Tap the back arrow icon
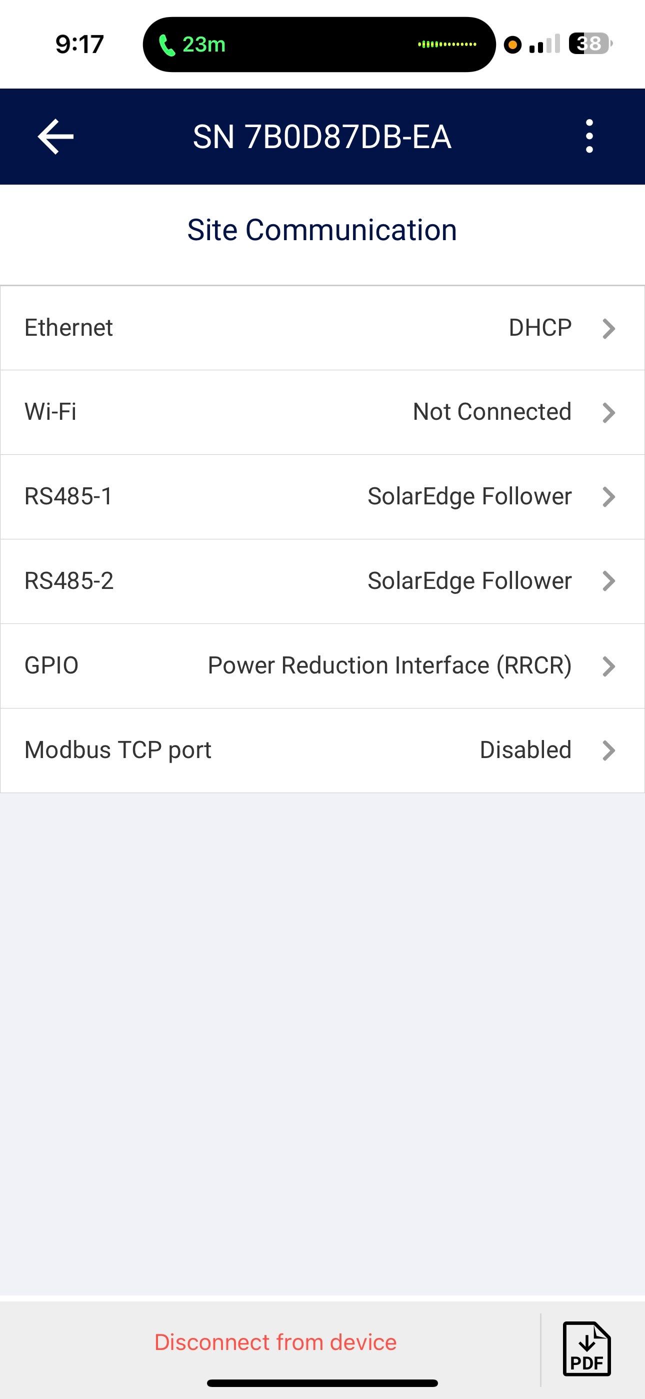The height and width of the screenshot is (1399, 645). click(55, 137)
